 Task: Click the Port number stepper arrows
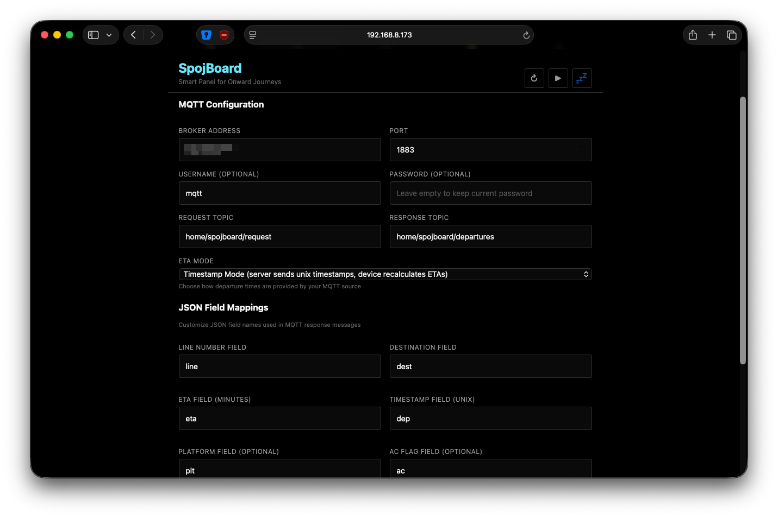coord(581,150)
